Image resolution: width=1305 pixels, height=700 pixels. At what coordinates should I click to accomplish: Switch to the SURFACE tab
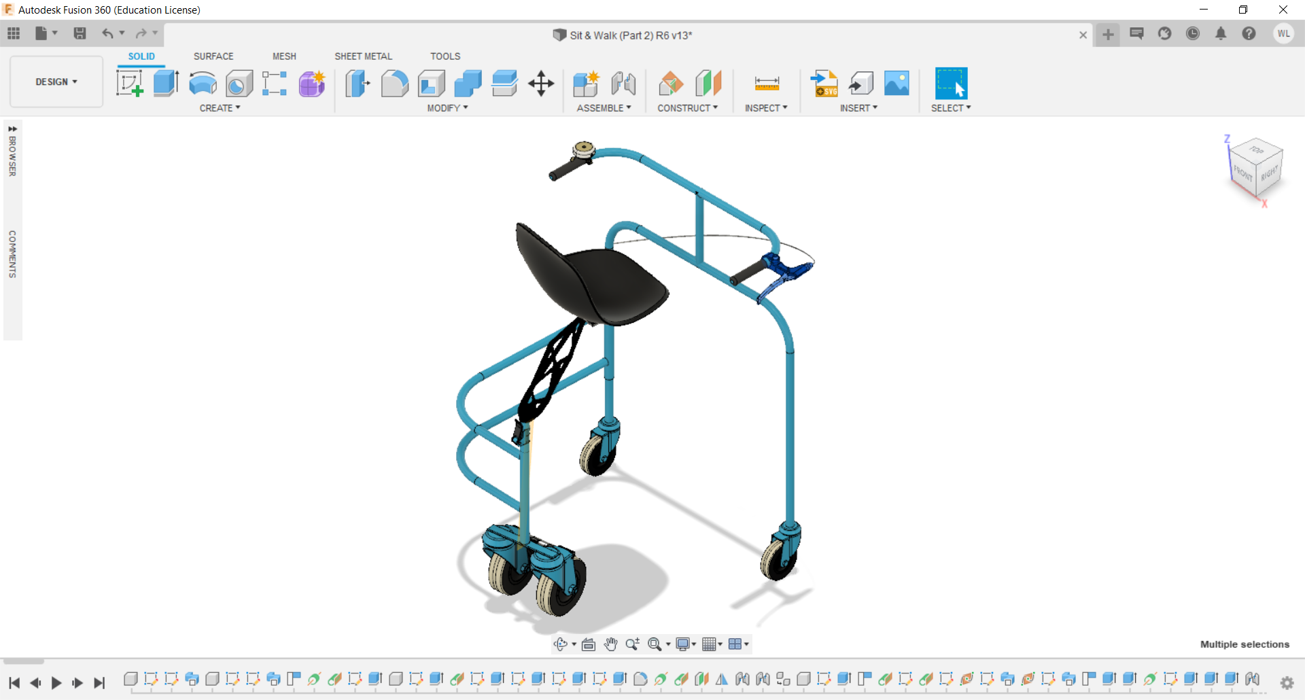(213, 56)
